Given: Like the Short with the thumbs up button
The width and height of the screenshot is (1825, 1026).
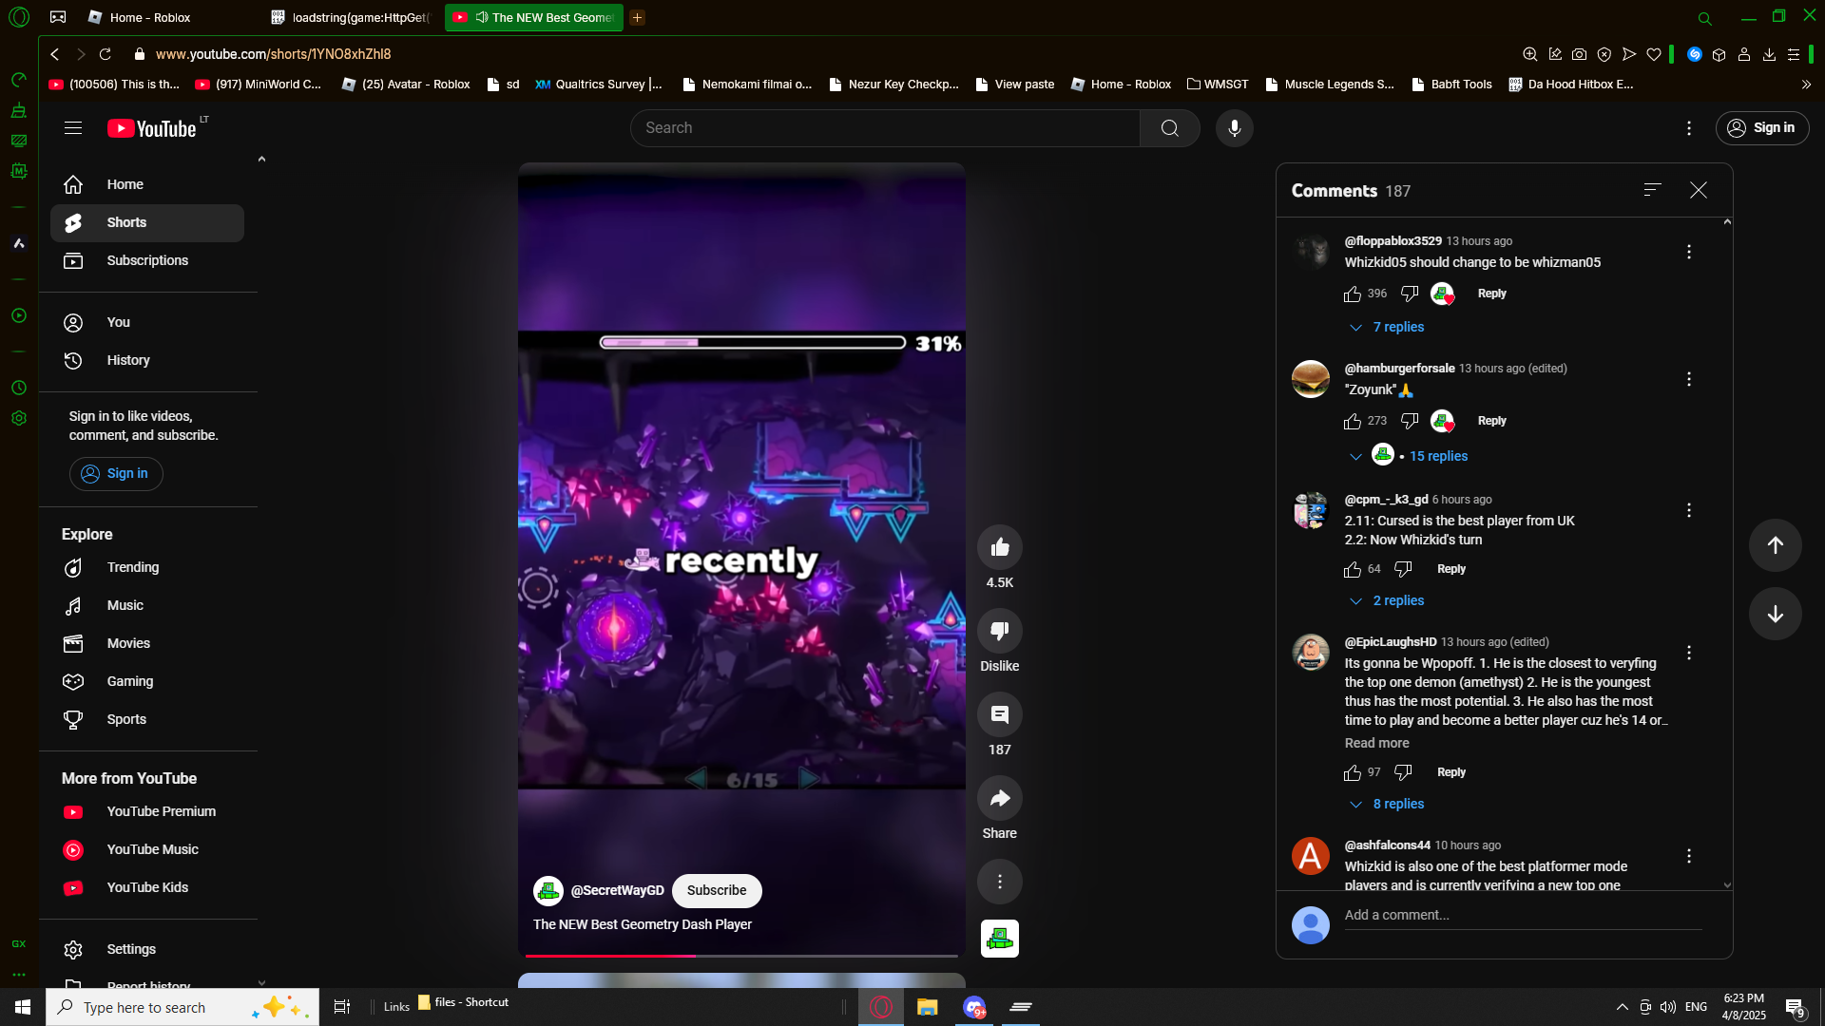Looking at the screenshot, I should [999, 547].
